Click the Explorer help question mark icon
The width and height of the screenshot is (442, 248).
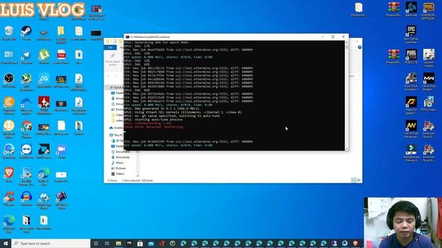click(x=359, y=48)
